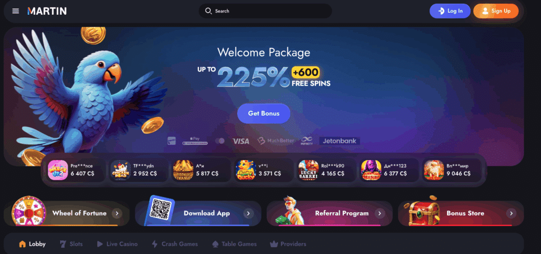Screen dimensions: 541x254
Task: Click the Chicken Road game icon
Action: (121, 170)
